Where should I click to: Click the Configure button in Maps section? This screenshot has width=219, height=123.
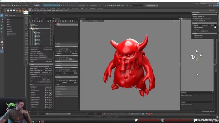[x=34, y=87]
